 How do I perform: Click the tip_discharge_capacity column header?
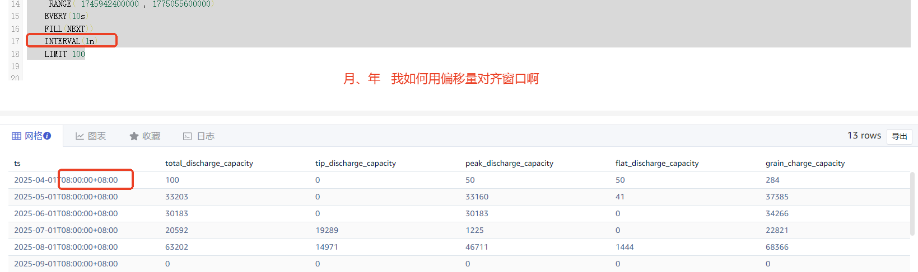[x=355, y=164]
